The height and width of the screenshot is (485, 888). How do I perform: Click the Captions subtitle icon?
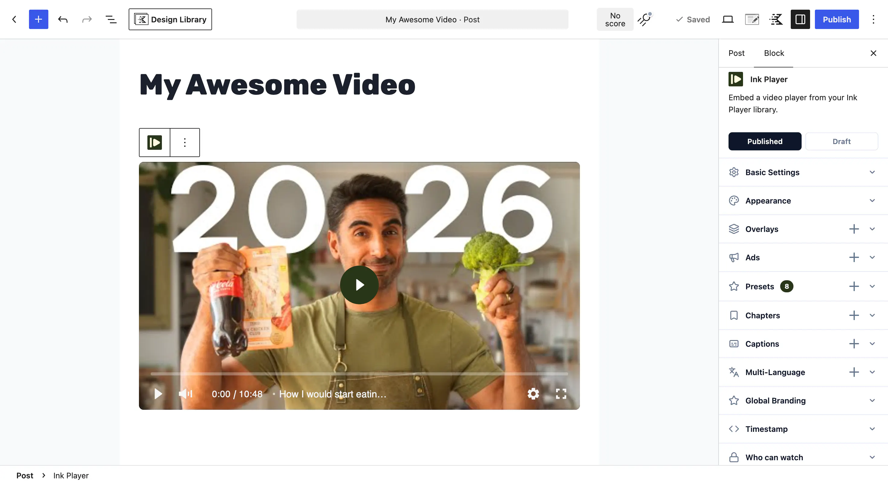(734, 343)
